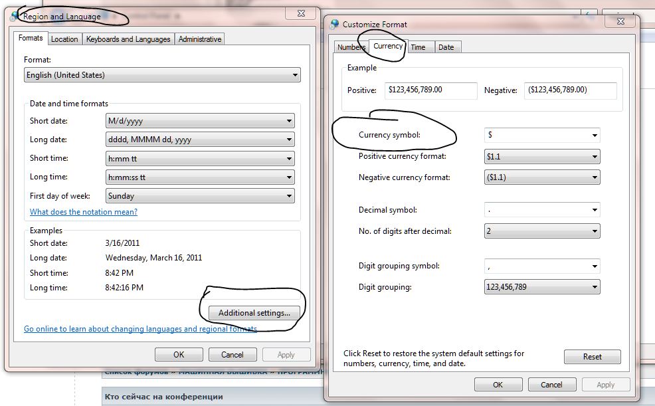Expand the Digit grouping symbol dropdown
Viewport: 655px width, 406px height.
coord(542,266)
